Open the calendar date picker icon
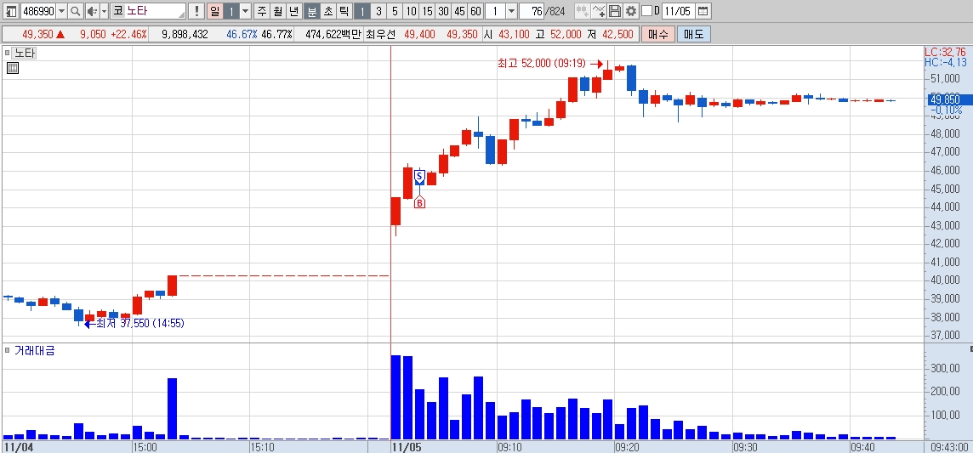This screenshot has width=973, height=453. pyautogui.click(x=703, y=11)
